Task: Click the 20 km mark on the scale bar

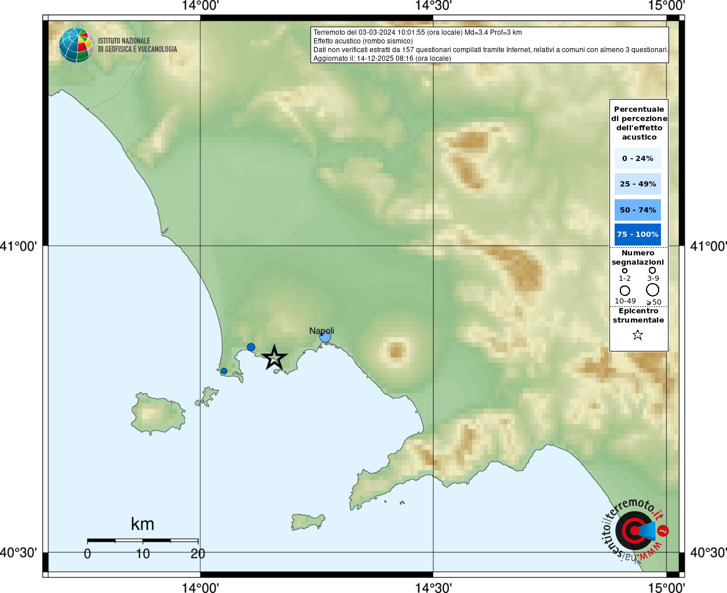Action: pos(198,554)
